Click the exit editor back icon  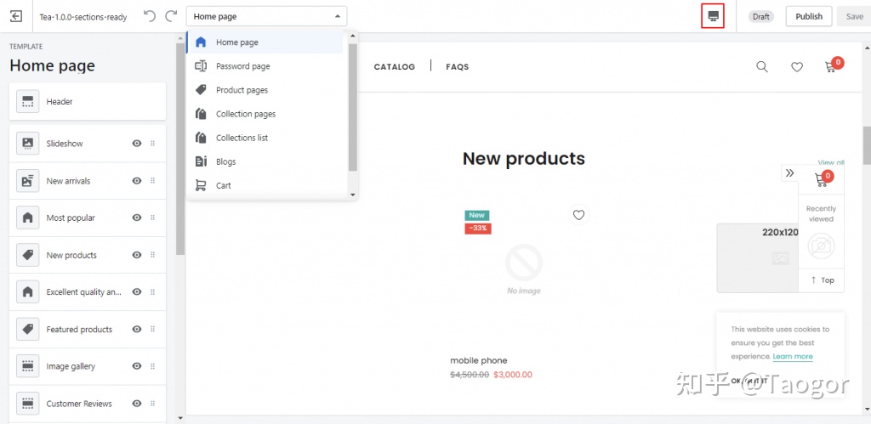[x=15, y=16]
